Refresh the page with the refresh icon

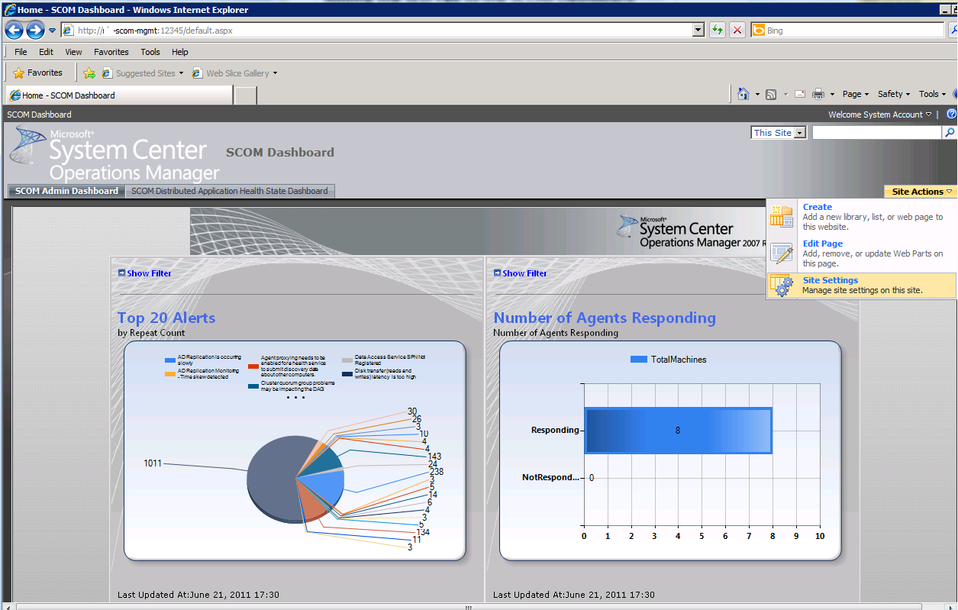pos(718,30)
